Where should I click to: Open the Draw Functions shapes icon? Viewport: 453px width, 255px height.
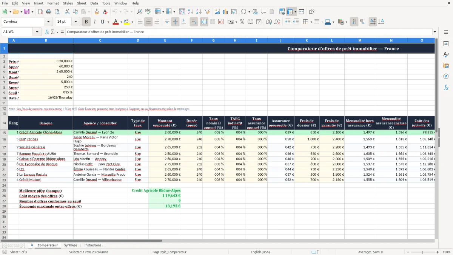312,12
